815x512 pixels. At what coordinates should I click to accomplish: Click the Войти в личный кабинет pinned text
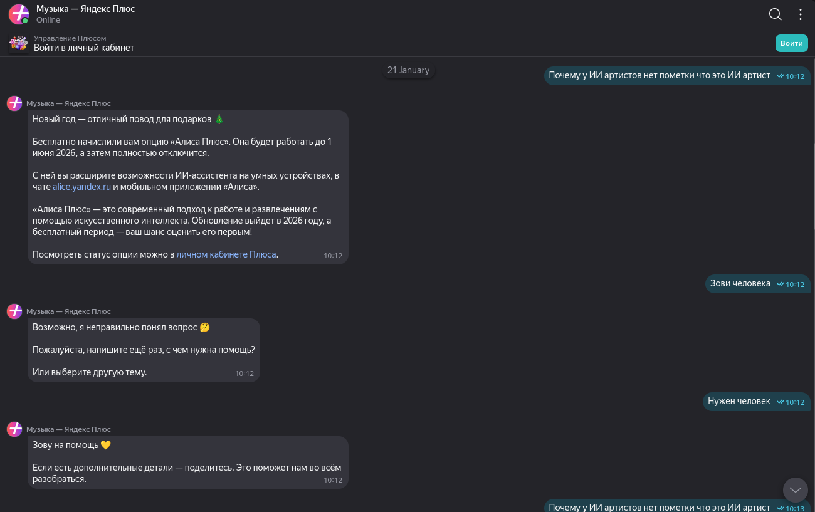(84, 48)
